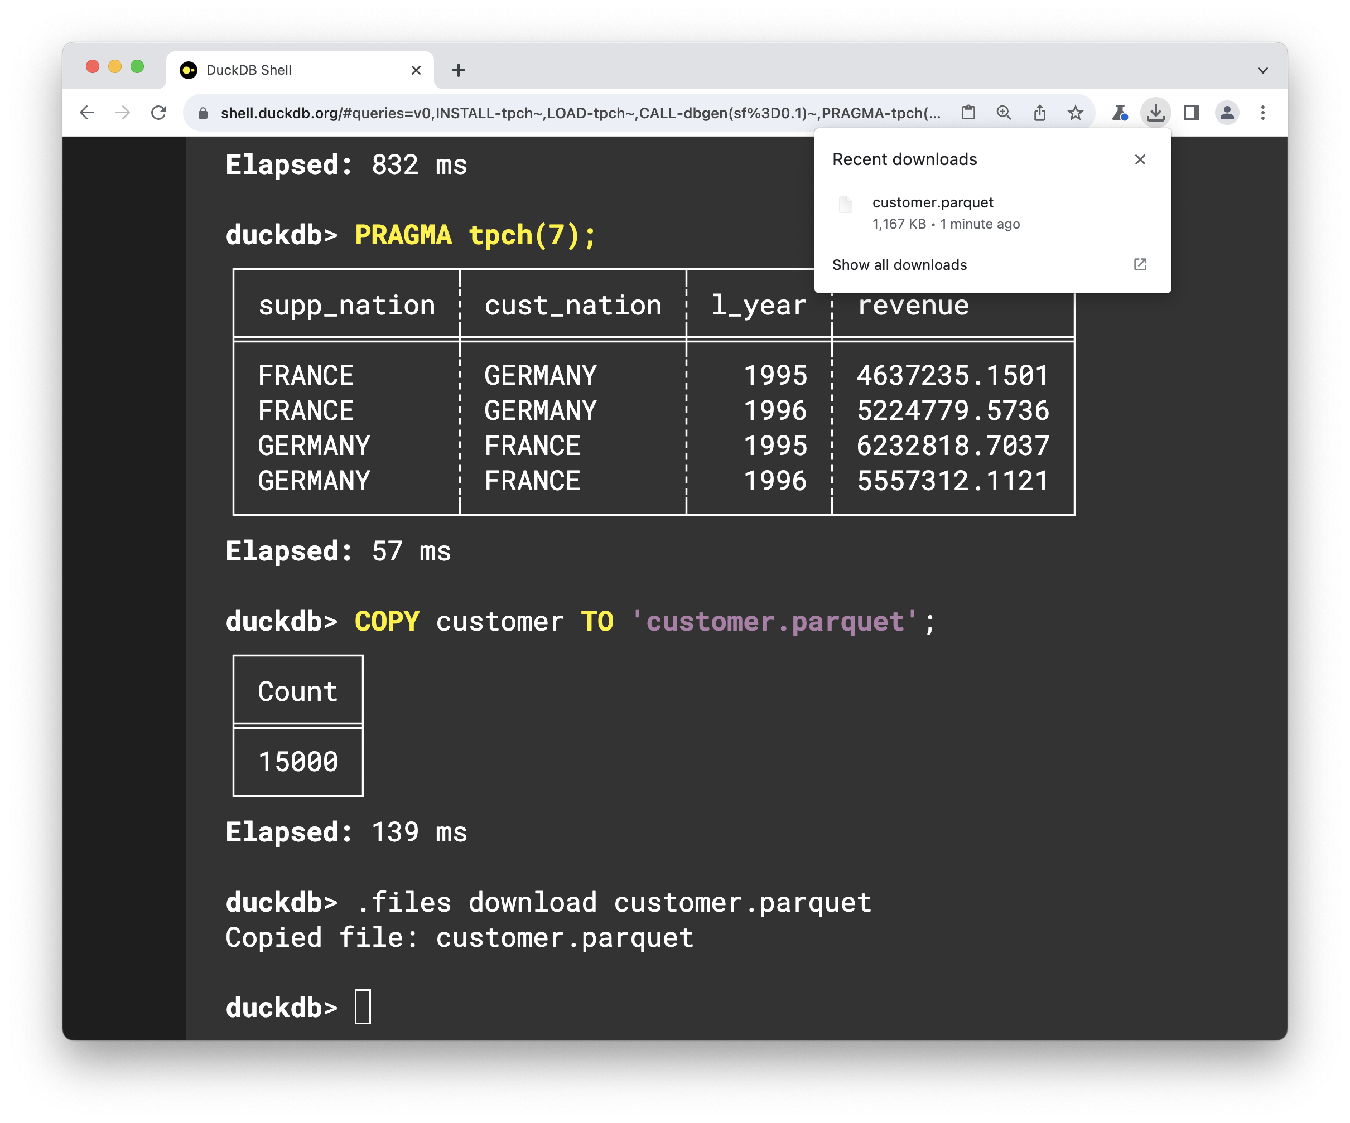Open a new browser tab
This screenshot has height=1123, width=1350.
coord(457,70)
